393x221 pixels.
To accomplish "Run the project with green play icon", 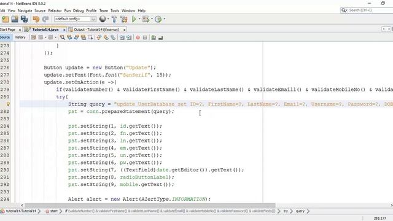I will click(134, 19).
